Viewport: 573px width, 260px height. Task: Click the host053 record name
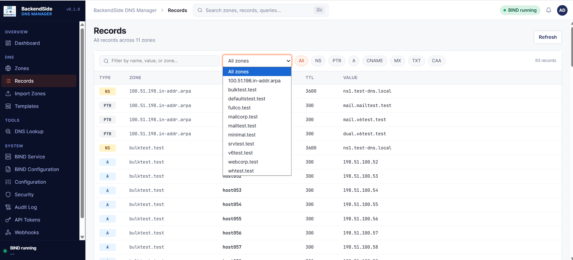click(x=232, y=190)
